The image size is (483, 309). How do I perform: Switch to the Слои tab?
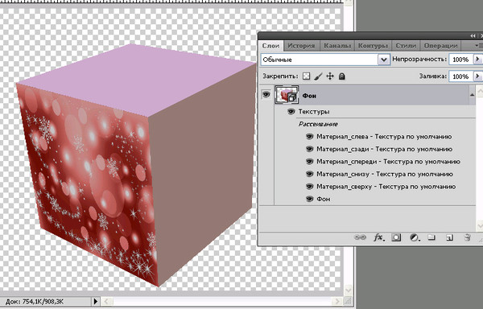[270, 46]
